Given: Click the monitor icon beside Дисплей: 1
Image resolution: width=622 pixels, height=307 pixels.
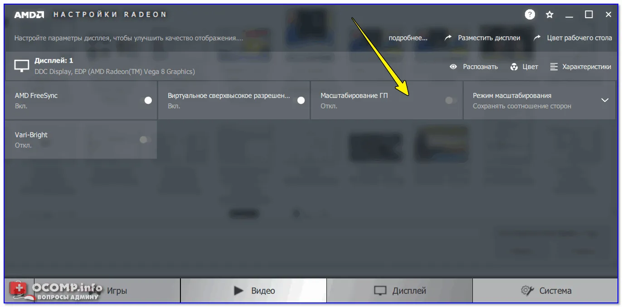Looking at the screenshot, I should 22,66.
